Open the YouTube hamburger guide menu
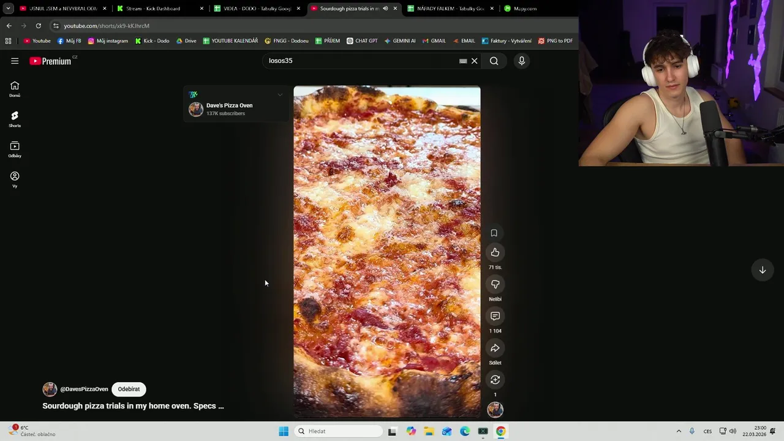 coord(15,61)
